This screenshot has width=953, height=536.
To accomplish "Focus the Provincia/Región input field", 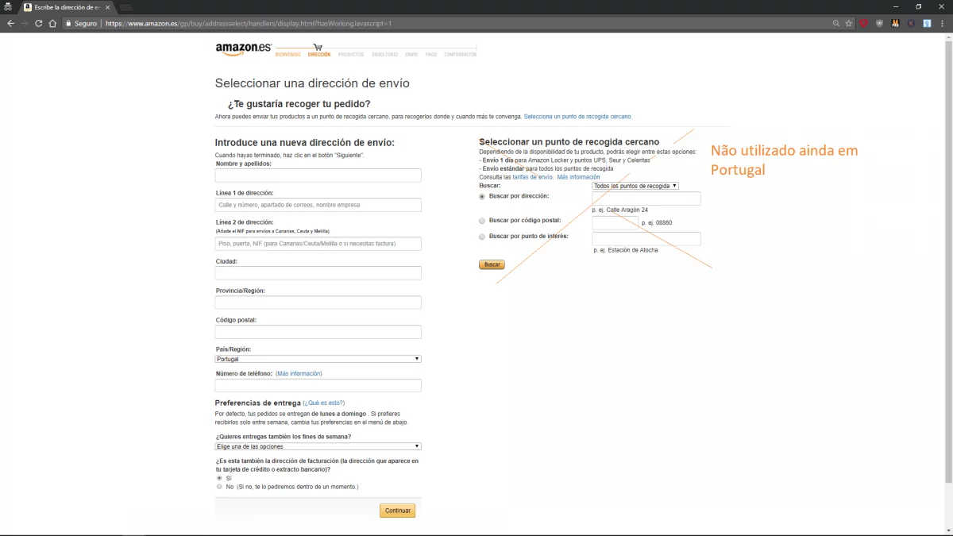I will 318,303.
